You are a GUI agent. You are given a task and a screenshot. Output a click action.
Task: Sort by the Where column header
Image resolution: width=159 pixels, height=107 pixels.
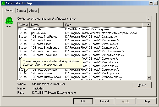click(24, 25)
